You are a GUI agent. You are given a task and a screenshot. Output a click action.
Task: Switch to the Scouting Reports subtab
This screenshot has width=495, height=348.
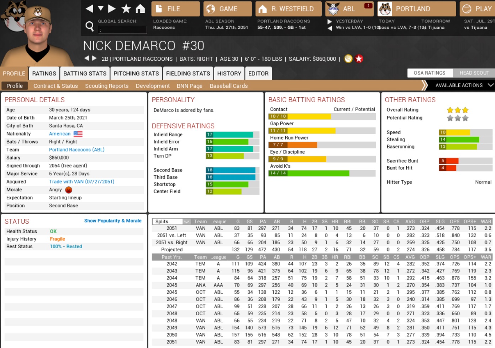pyautogui.click(x=107, y=86)
